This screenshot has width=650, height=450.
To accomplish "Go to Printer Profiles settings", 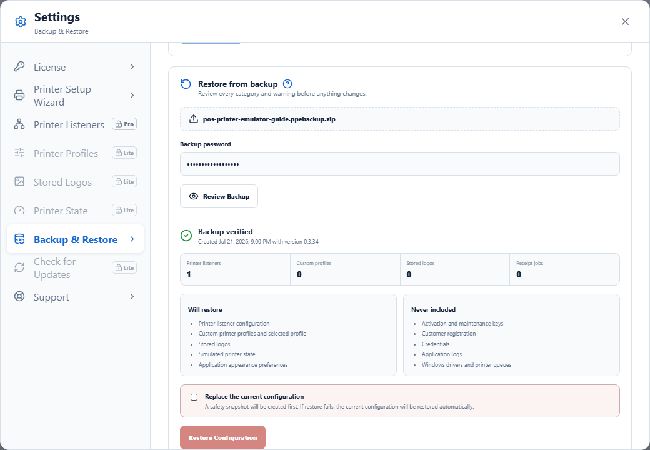I will click(75, 153).
